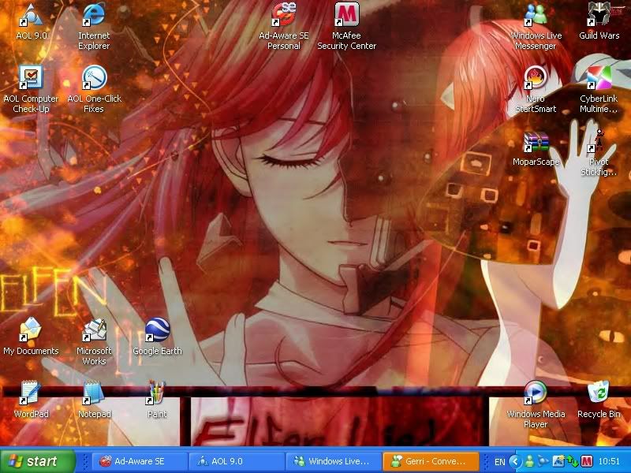Switch to the Gerri conversation taskbar button
This screenshot has height=473, width=631.
coord(430,461)
